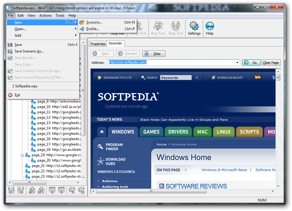292x211 pixels.
Task: Click the bottom gears icon with play arrow
Action: click(x=72, y=190)
